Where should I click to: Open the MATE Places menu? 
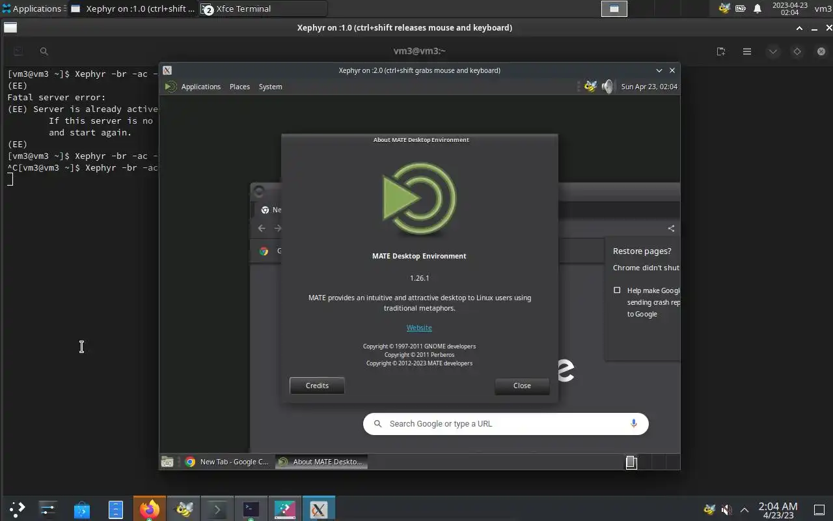[239, 87]
